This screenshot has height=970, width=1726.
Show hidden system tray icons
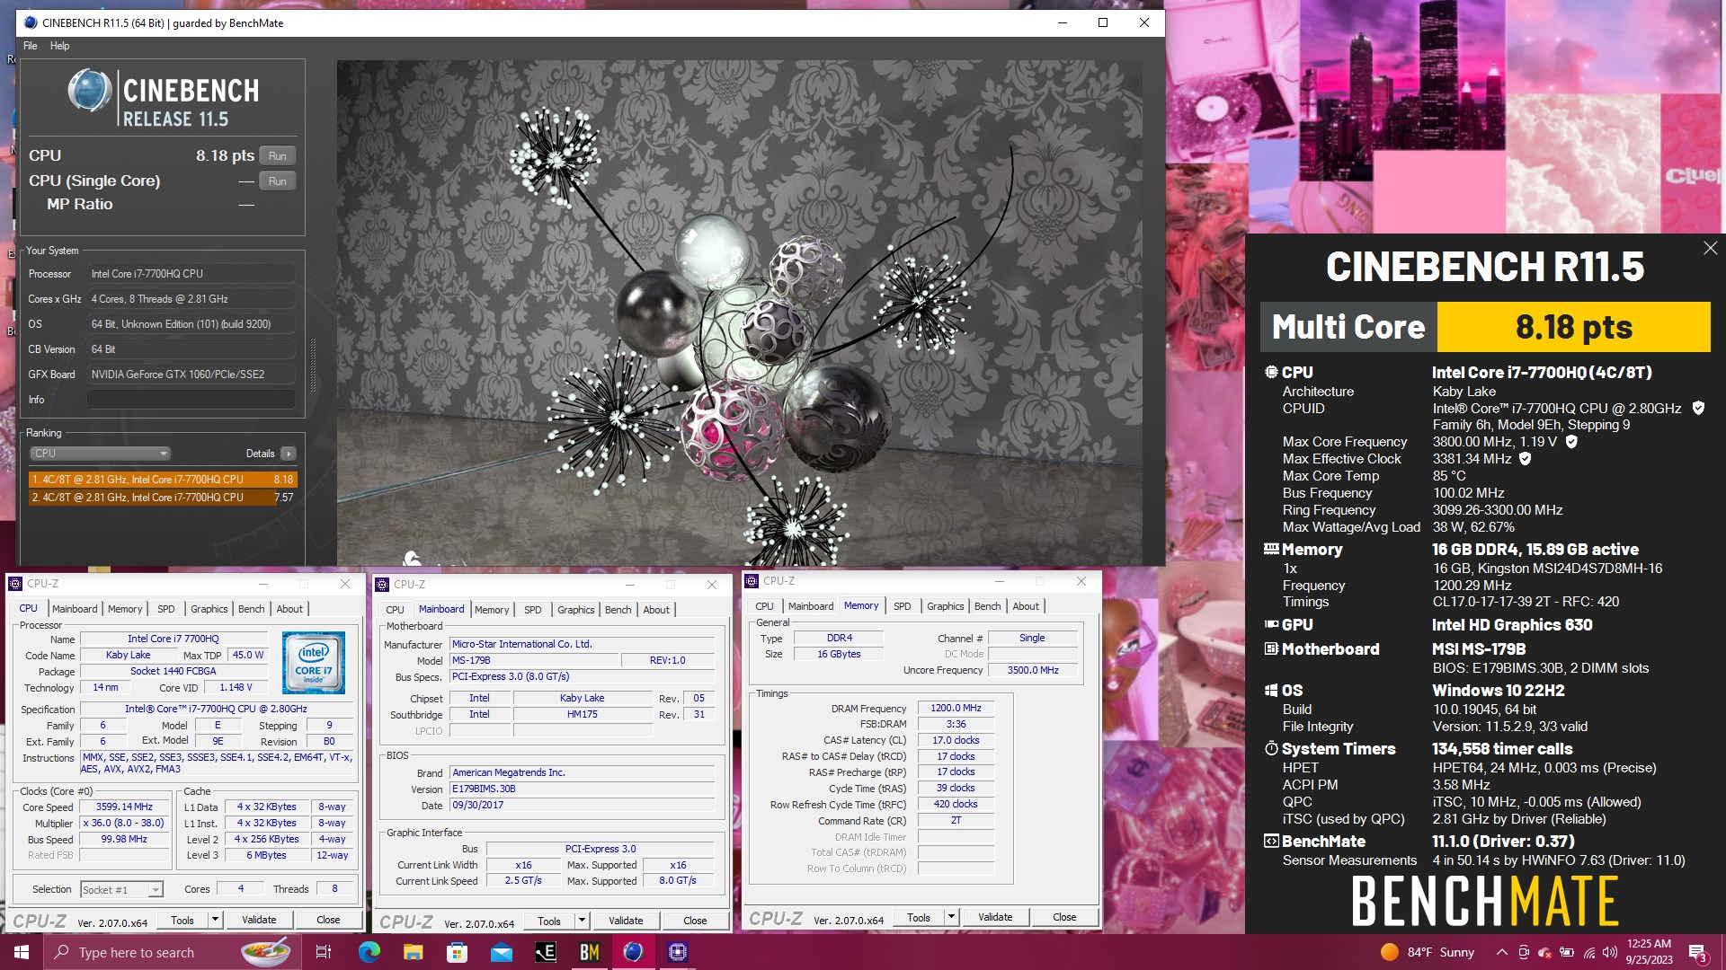[x=1501, y=952]
